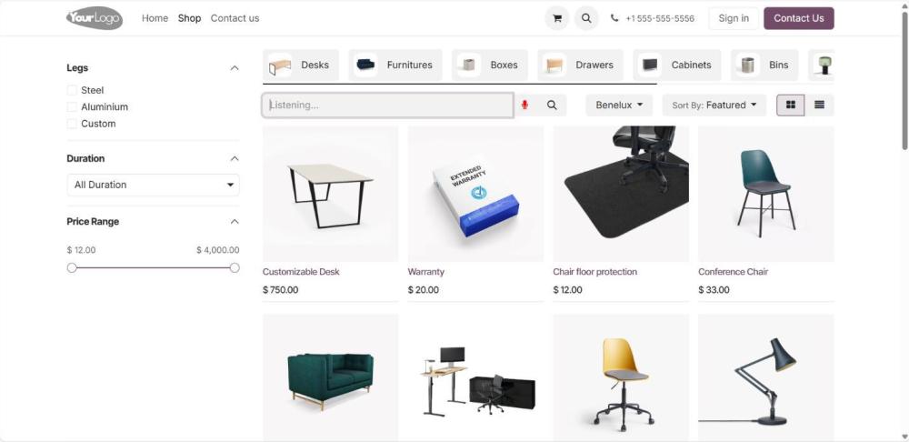Open the All Duration dropdown
Viewport: 909px width, 442px height.
point(153,185)
